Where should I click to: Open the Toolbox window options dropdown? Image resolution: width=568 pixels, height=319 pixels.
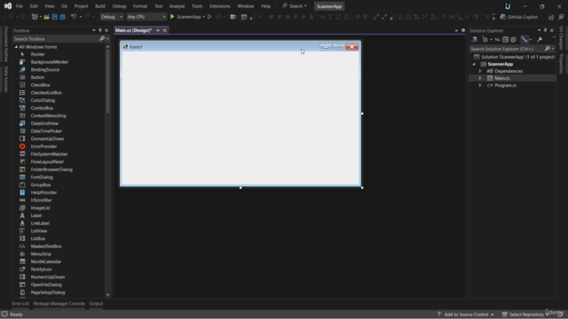pyautogui.click(x=94, y=30)
